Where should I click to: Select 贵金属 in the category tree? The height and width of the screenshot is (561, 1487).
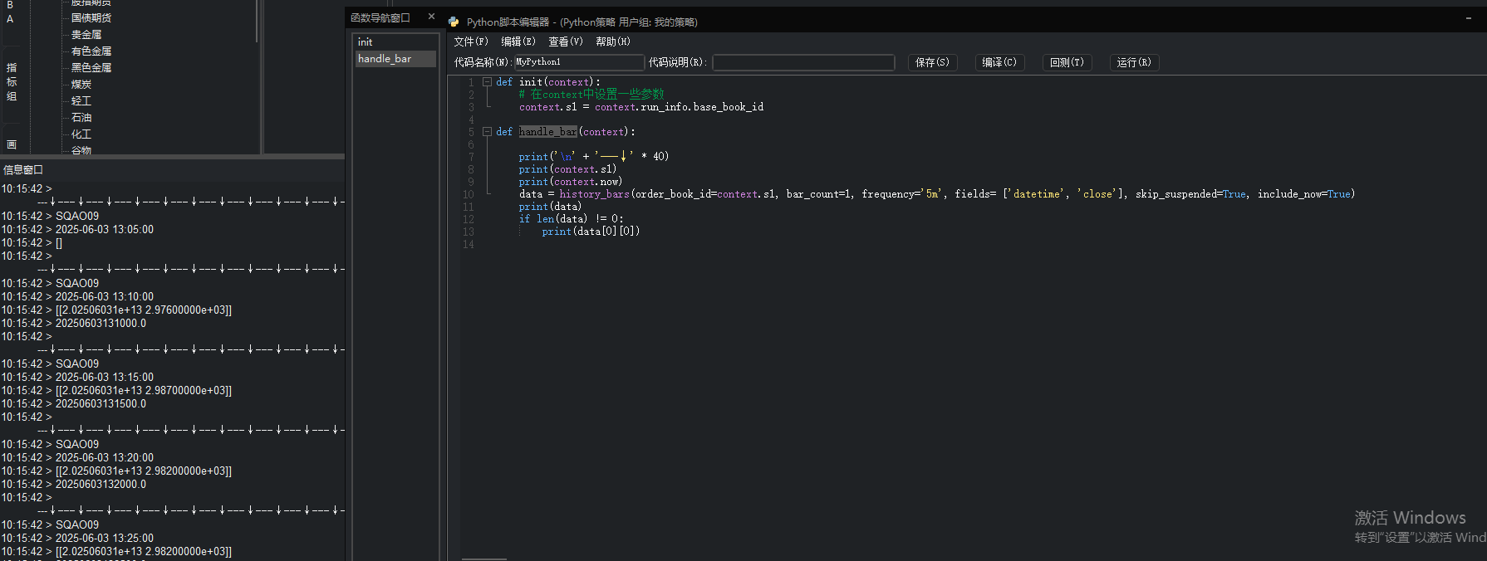tap(86, 35)
